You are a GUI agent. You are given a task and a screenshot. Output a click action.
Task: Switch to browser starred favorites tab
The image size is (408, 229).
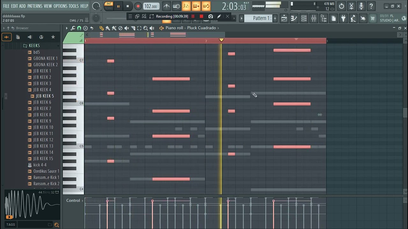pos(53,37)
